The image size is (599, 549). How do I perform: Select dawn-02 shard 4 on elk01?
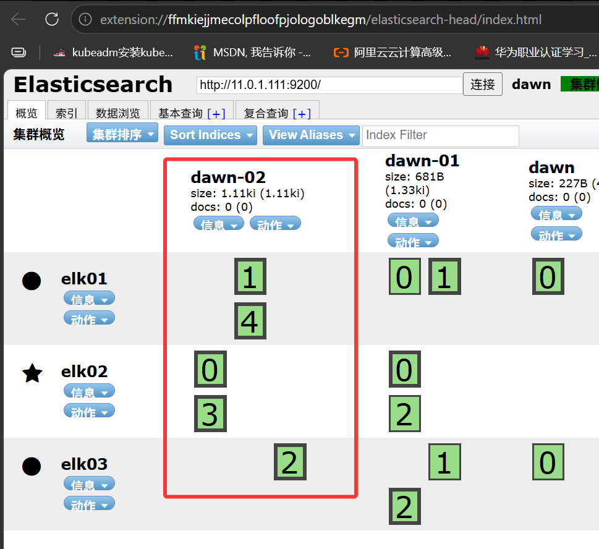click(x=250, y=321)
